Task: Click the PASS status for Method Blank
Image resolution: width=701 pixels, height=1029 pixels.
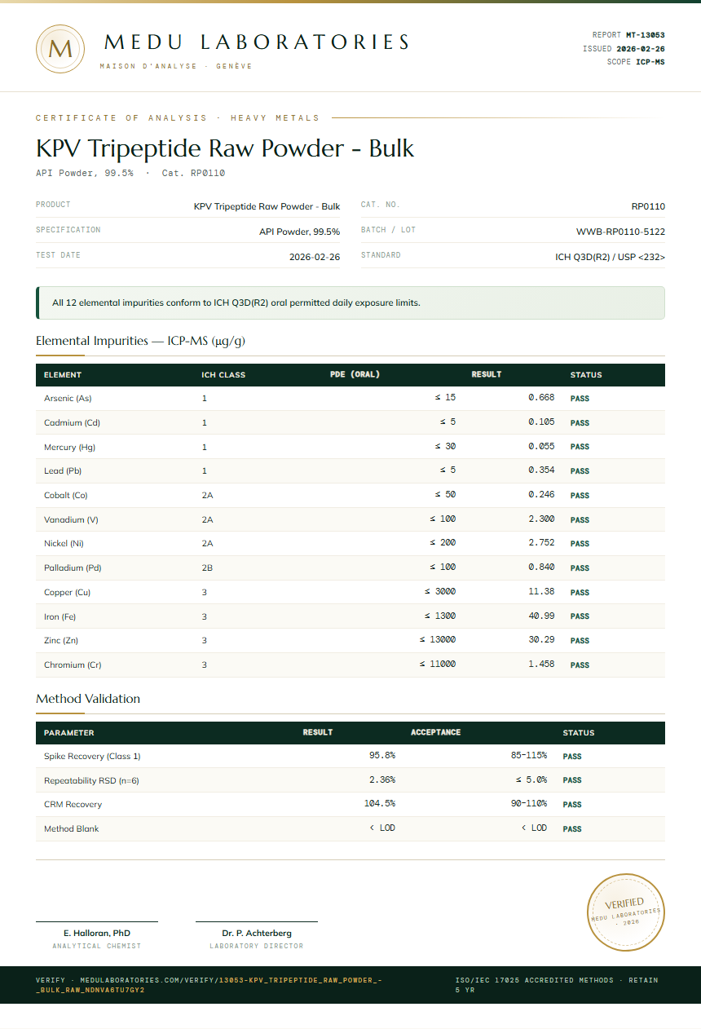Action: click(x=572, y=829)
